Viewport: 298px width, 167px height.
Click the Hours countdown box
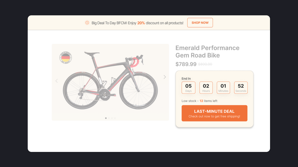[x=206, y=88]
